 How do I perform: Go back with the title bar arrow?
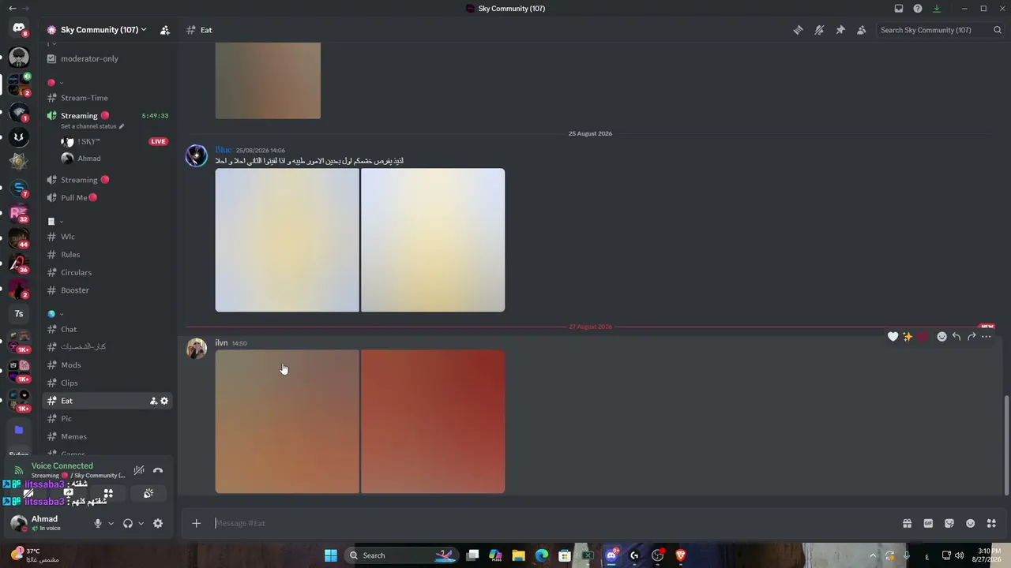click(12, 9)
